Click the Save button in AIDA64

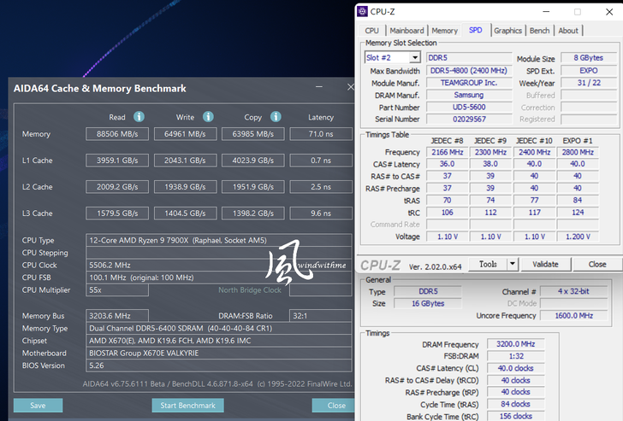coord(38,406)
